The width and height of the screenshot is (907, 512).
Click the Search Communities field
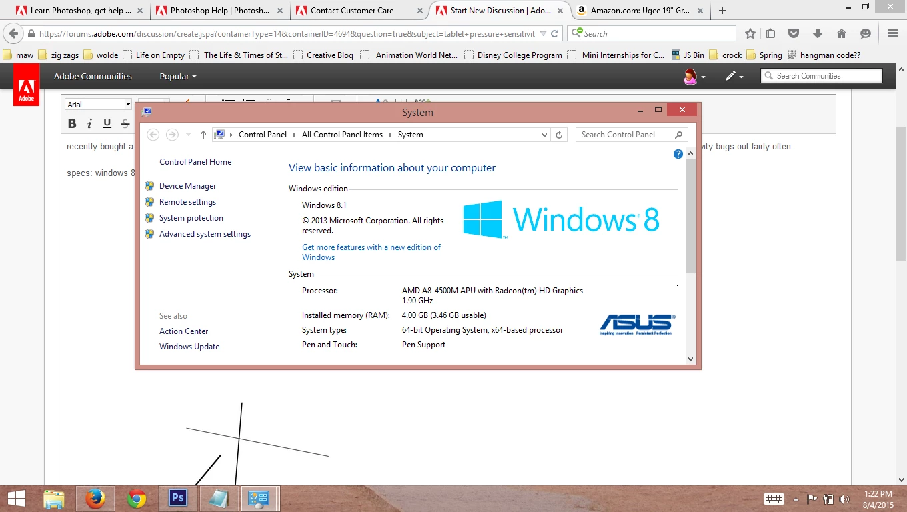pos(822,76)
